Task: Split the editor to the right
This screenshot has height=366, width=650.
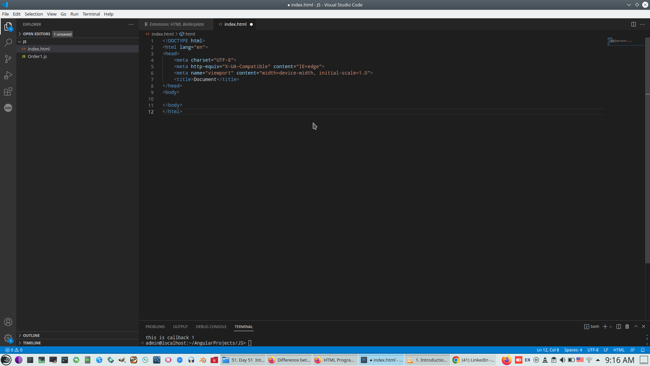Action: point(633,24)
